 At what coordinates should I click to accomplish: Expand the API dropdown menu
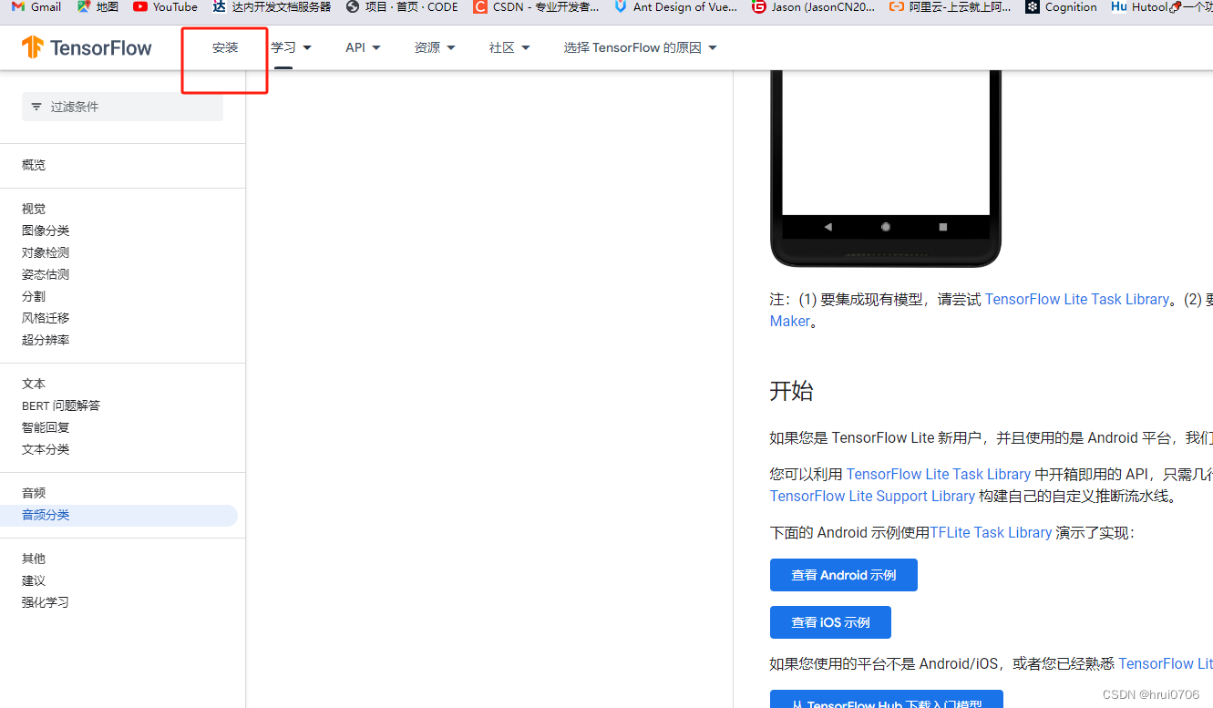click(x=363, y=47)
